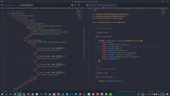
Task: Open Windows Start menu
Action: [2, 94]
